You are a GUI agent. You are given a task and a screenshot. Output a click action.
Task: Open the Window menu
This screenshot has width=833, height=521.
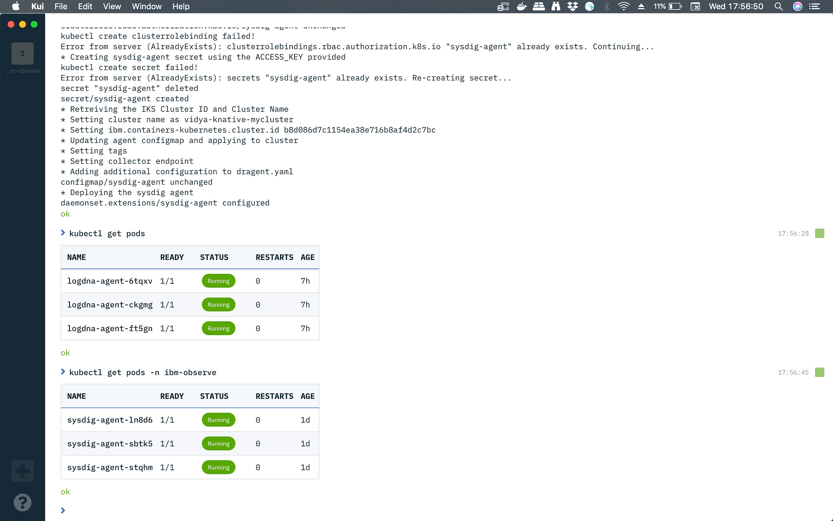click(x=147, y=6)
